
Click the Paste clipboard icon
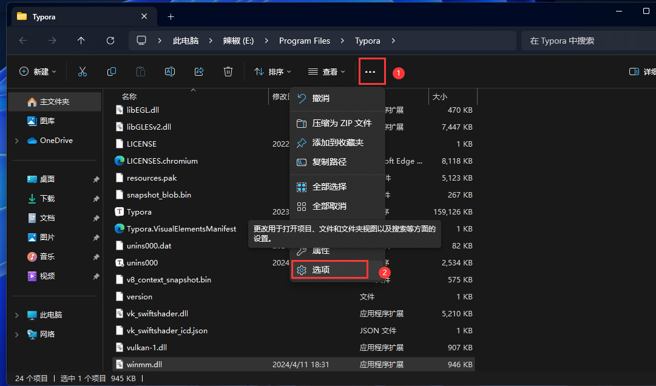tap(141, 72)
